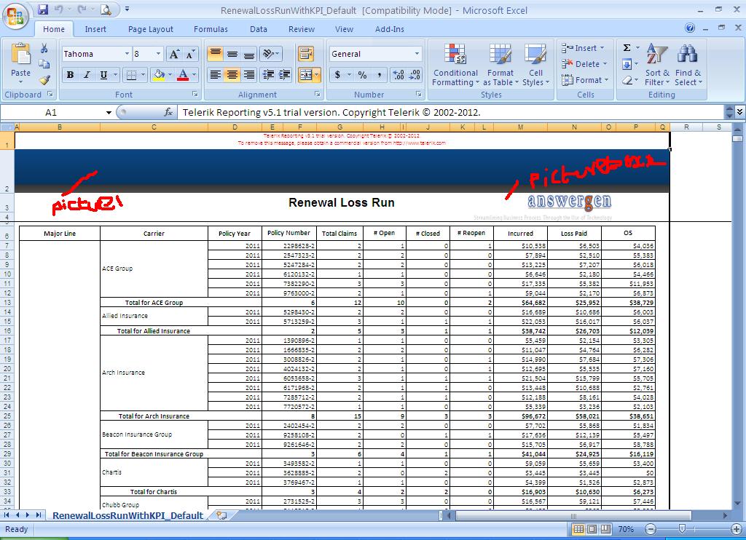Toggle Bold formatting
The image size is (746, 540).
point(71,75)
